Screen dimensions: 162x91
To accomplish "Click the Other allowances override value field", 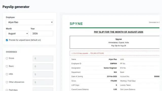I will point(43,82).
